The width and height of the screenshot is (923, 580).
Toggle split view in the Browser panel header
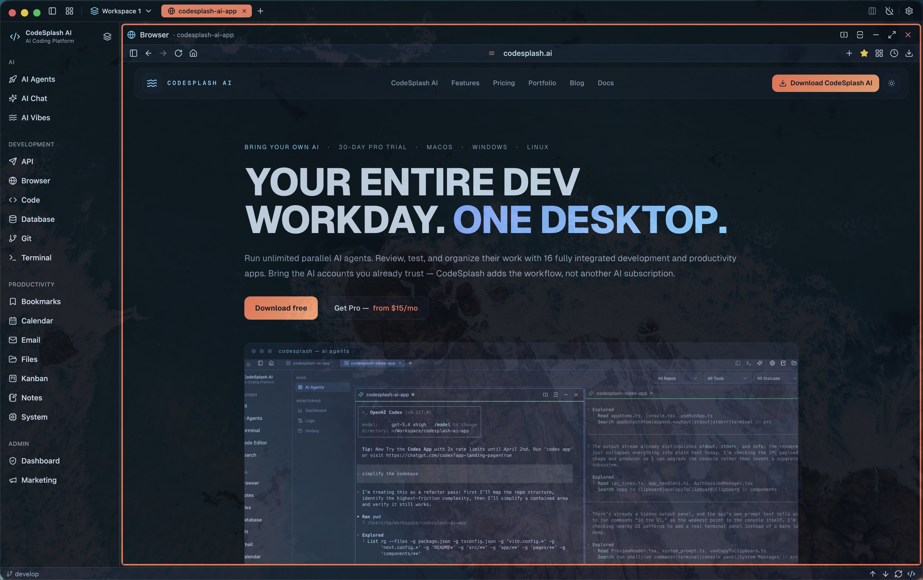pos(844,35)
